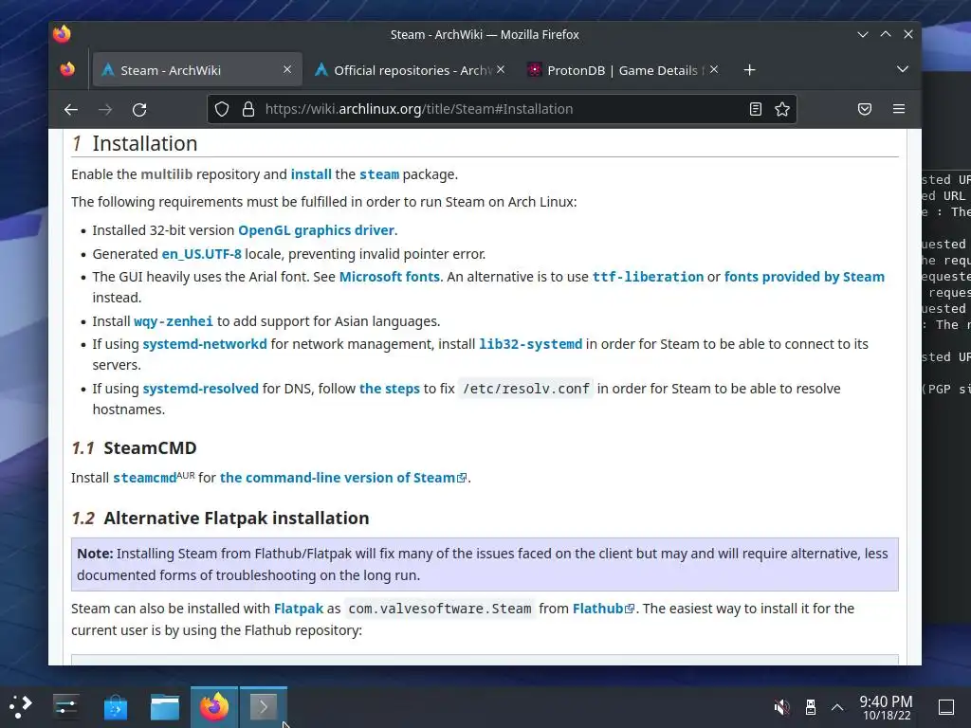This screenshot has height=728, width=971.
Task: Click Alternative Flatpak installation heading
Action: click(236, 518)
